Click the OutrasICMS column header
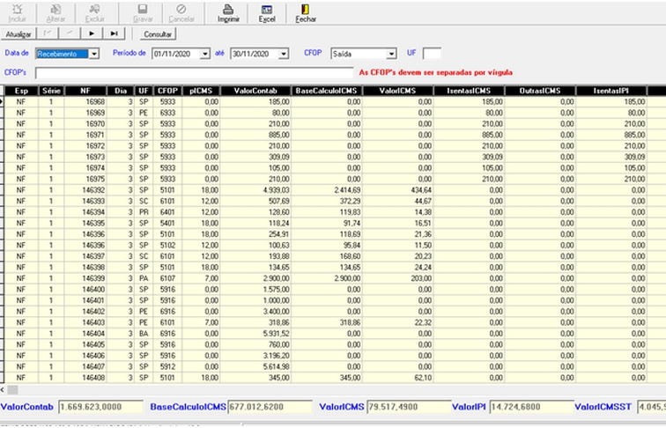 (x=540, y=91)
